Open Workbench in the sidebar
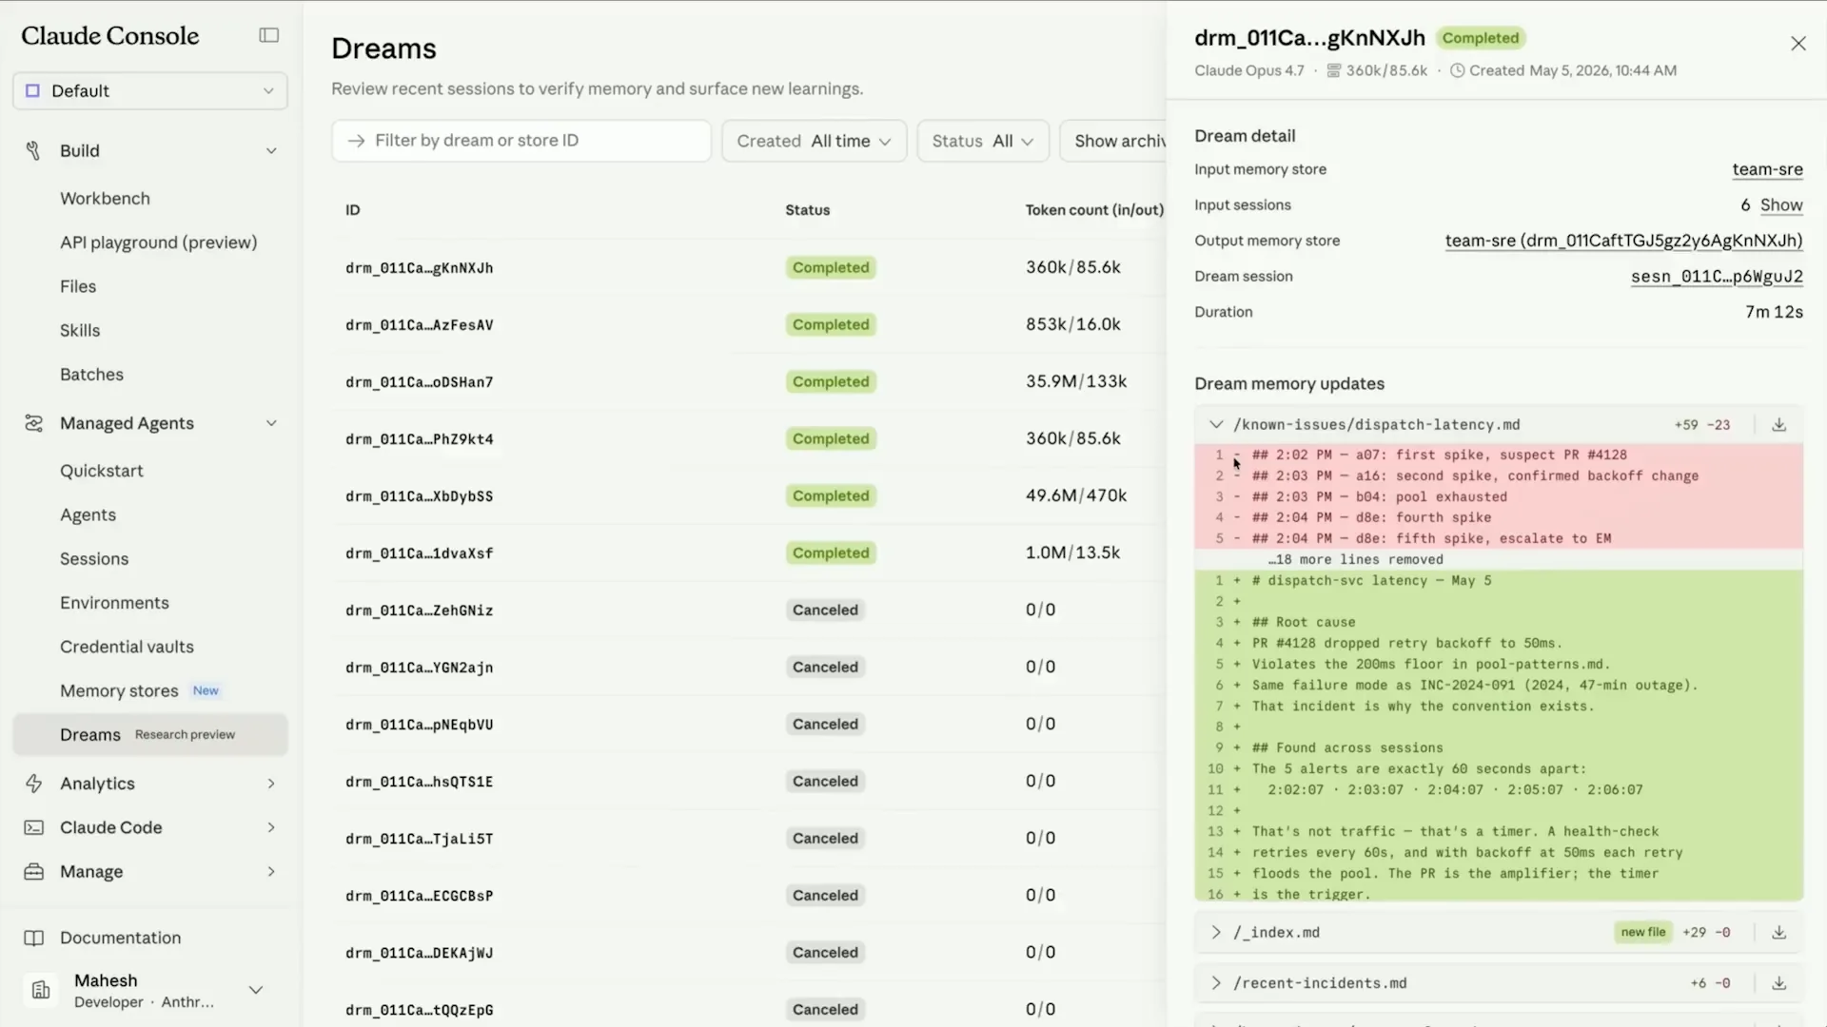 click(x=105, y=198)
